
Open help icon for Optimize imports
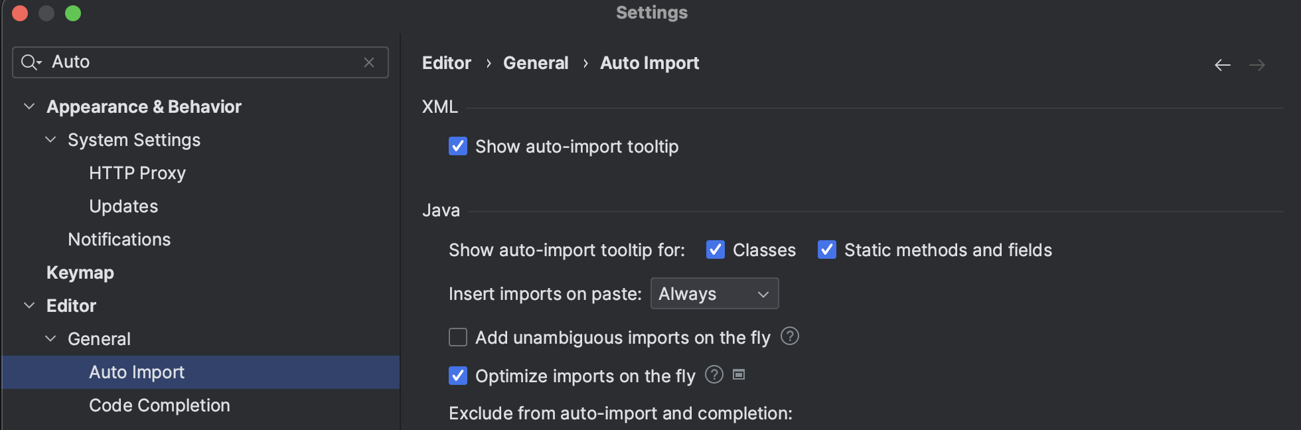(x=714, y=375)
